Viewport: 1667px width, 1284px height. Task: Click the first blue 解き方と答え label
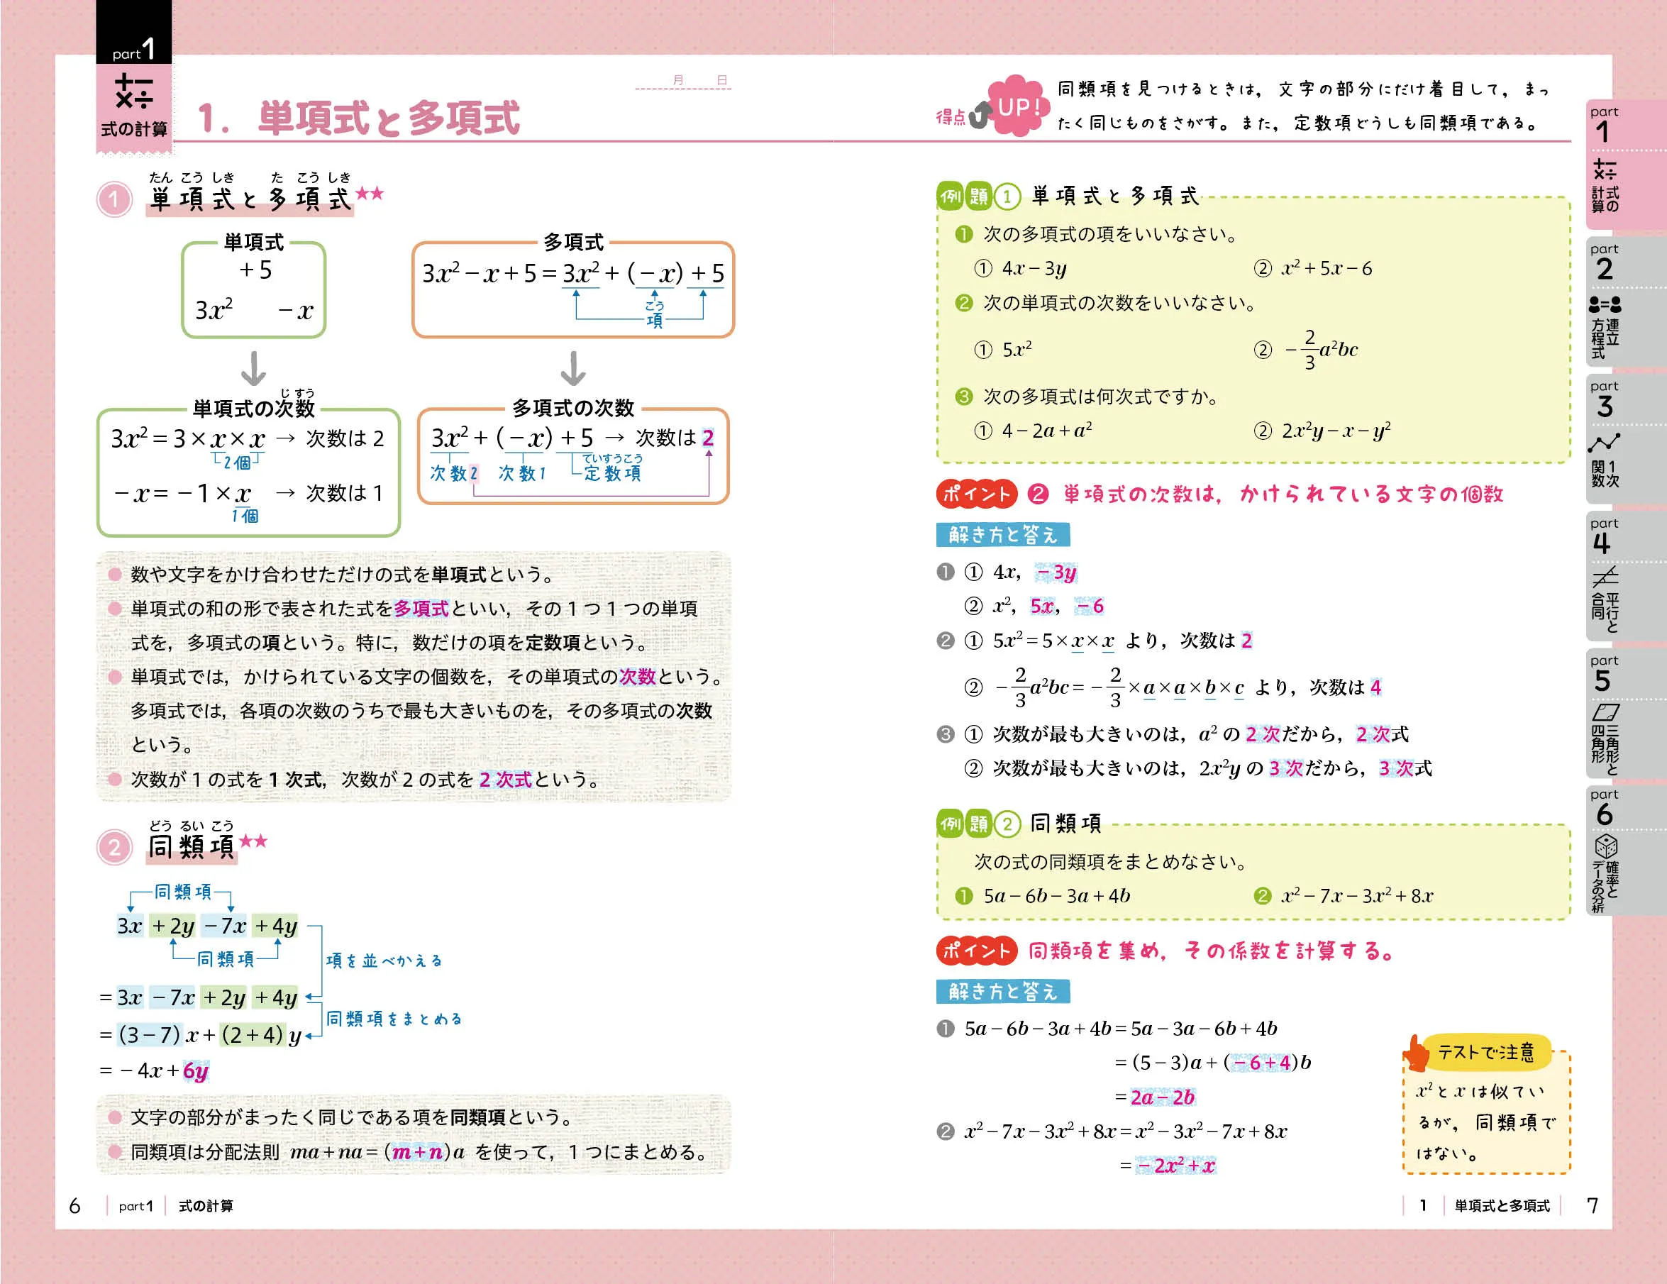1003,534
